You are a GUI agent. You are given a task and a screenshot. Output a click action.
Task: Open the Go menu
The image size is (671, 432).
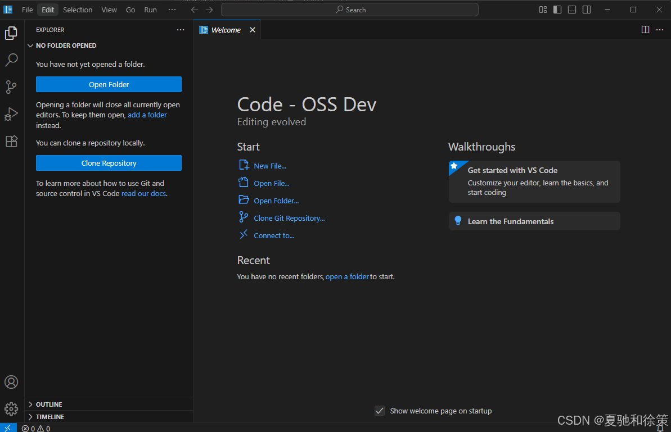130,10
